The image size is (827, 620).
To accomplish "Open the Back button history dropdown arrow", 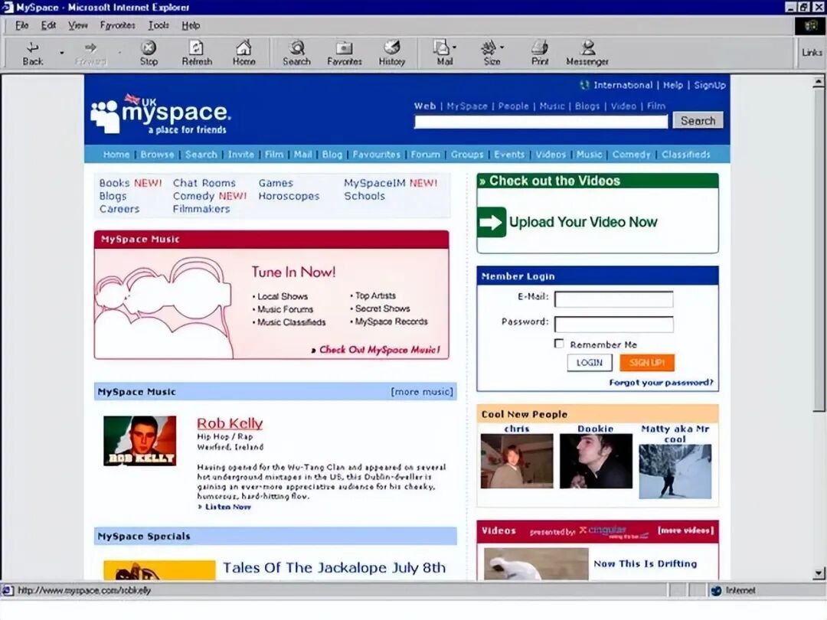I will (62, 53).
